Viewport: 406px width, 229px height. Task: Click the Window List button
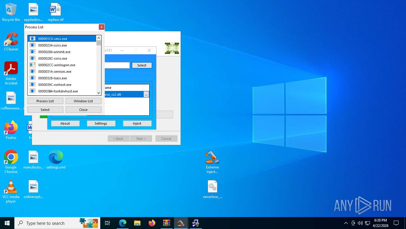click(83, 101)
